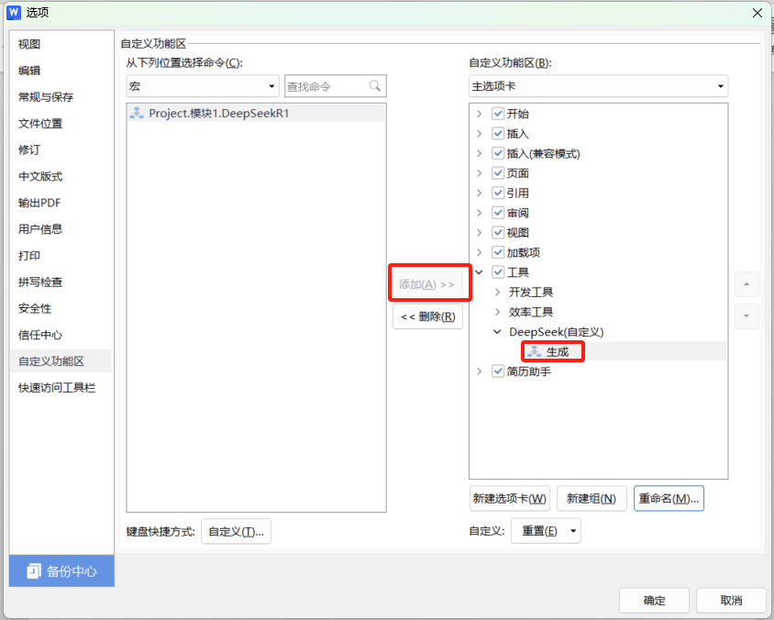Open the 重置 dropdown arrow
This screenshot has width=774, height=620.
(x=573, y=531)
